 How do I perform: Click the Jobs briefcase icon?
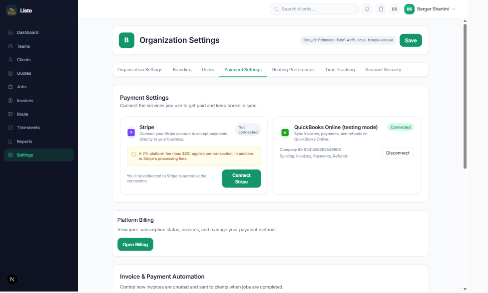10,87
